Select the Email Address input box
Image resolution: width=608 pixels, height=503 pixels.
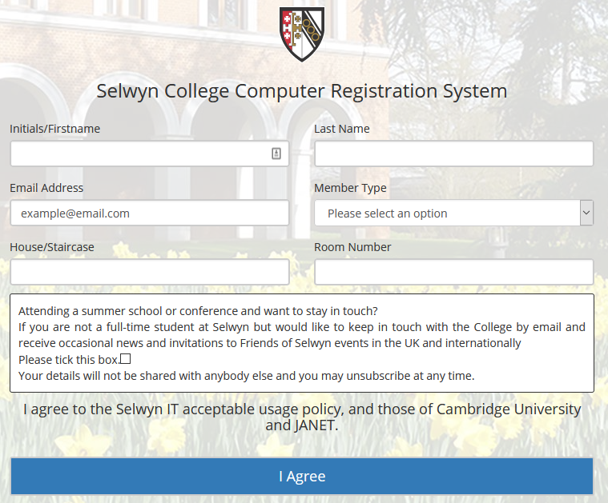pyautogui.click(x=149, y=213)
